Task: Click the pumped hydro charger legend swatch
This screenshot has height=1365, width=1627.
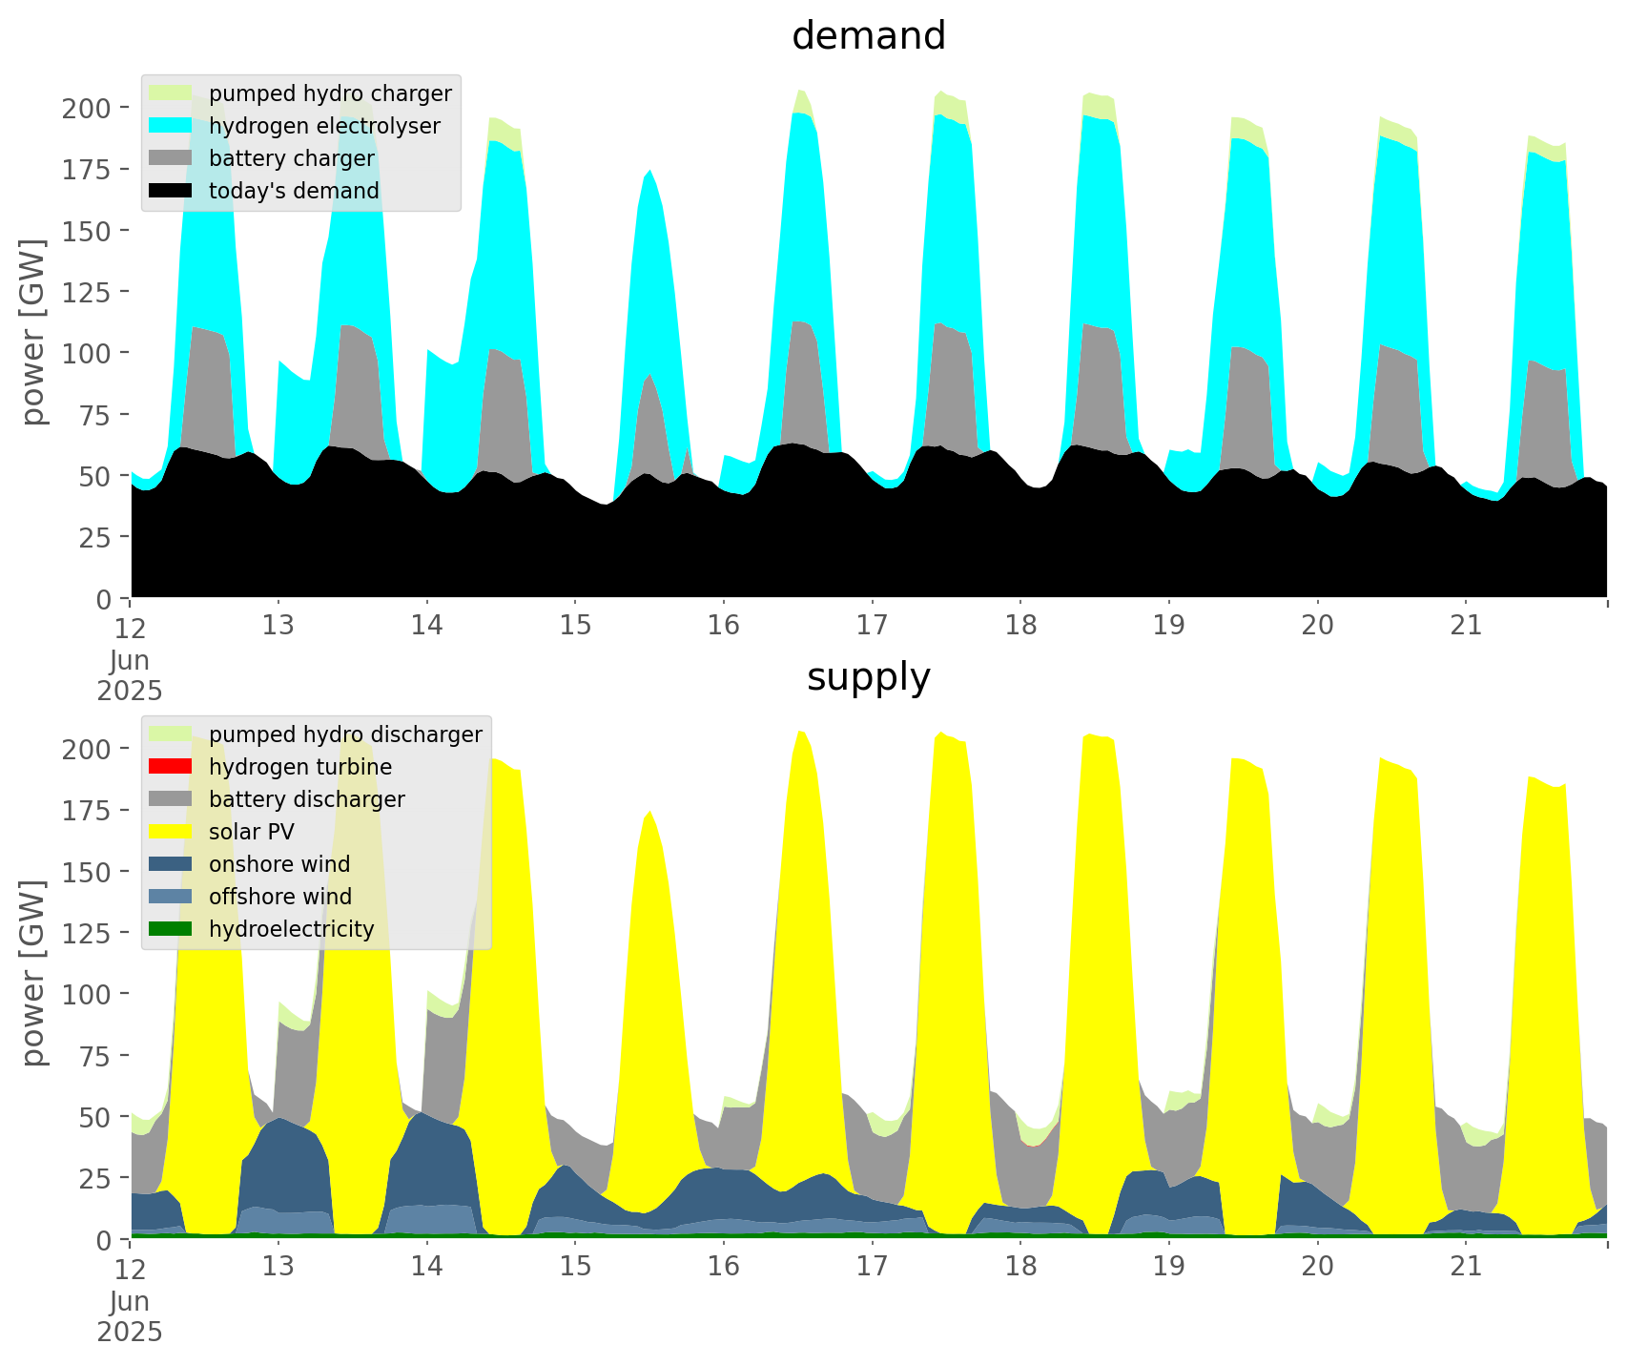Action: (x=171, y=93)
